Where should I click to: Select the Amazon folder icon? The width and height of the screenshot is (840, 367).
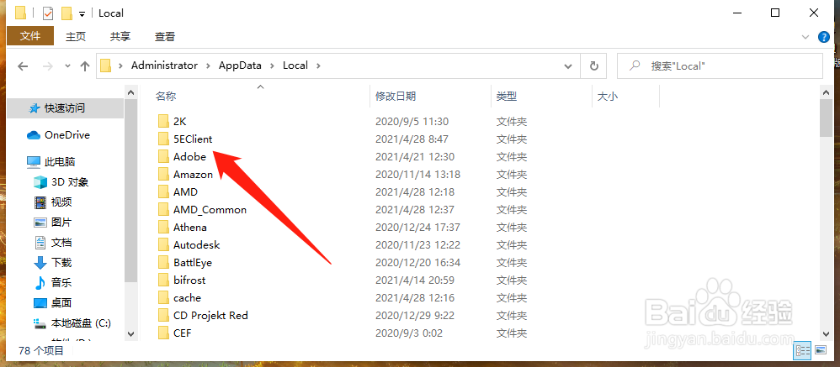tap(163, 174)
